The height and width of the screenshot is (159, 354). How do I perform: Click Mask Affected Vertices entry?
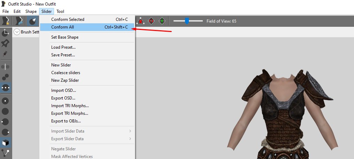pos(87,156)
